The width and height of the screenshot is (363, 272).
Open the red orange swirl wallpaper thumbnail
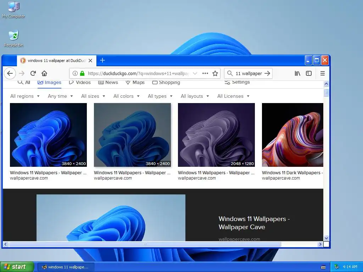[292, 135]
